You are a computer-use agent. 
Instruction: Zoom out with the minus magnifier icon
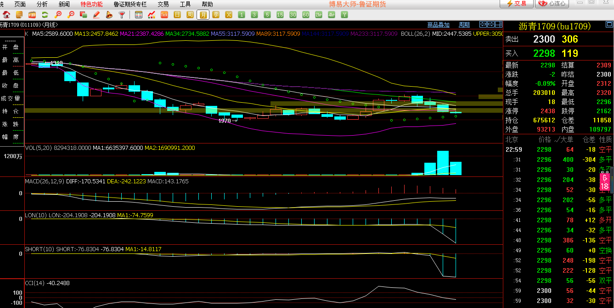pos(71,15)
